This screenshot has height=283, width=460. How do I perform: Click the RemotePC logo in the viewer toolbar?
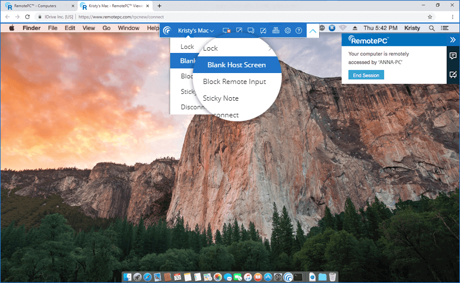[x=167, y=30]
